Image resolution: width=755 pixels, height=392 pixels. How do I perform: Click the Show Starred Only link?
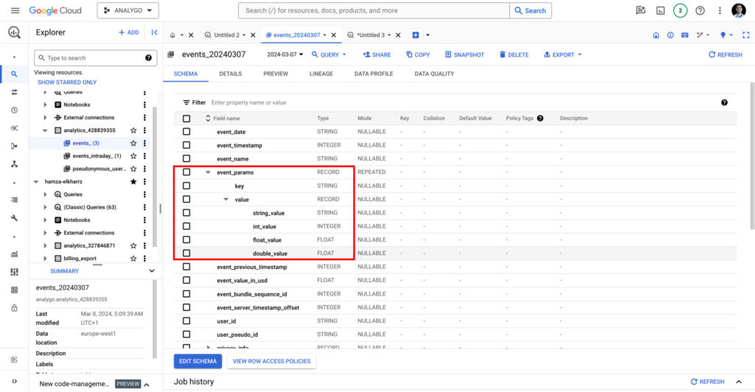67,83
